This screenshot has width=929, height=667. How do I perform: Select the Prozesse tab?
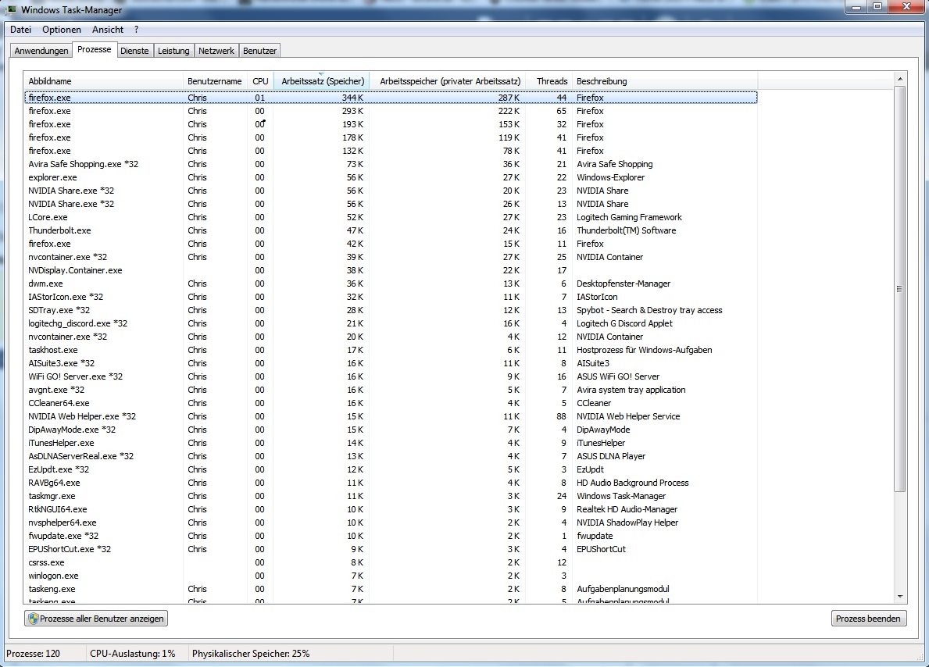coord(95,50)
